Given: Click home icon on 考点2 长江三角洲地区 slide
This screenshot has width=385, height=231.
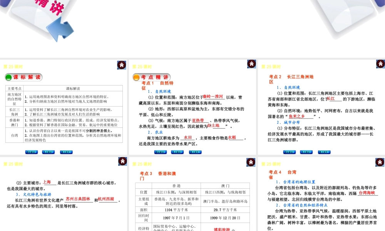Looking at the screenshot, I should (x=380, y=64).
